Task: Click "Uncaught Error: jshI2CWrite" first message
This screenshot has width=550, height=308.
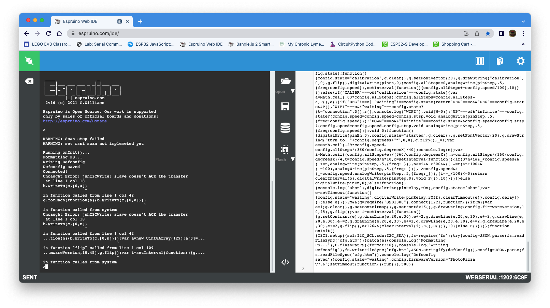Action: (115, 176)
